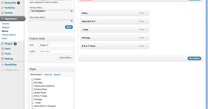Click the Custom Links URL field

click(x=56, y=45)
